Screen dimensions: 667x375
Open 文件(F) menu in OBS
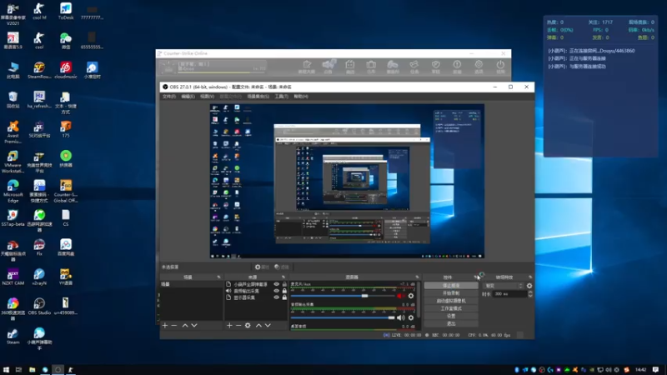[169, 97]
